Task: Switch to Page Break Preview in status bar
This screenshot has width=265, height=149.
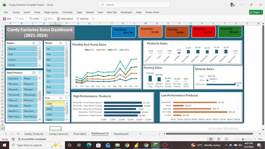Action: click(226, 139)
